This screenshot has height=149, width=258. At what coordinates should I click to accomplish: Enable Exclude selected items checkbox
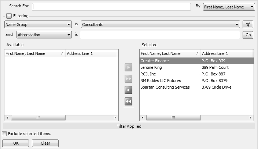pos(4,134)
